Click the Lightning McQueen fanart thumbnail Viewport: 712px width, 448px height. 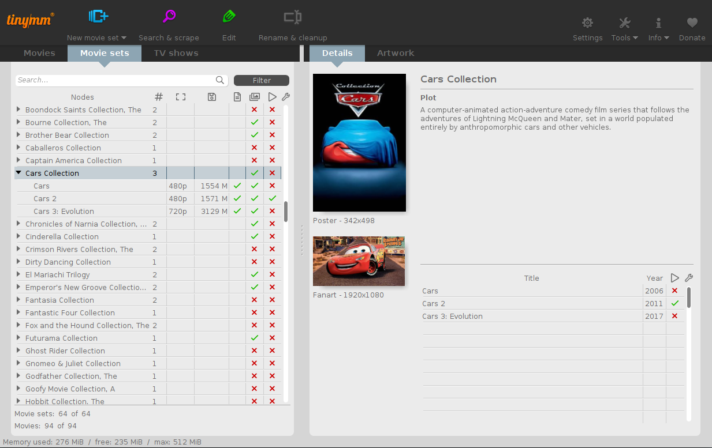point(359,261)
